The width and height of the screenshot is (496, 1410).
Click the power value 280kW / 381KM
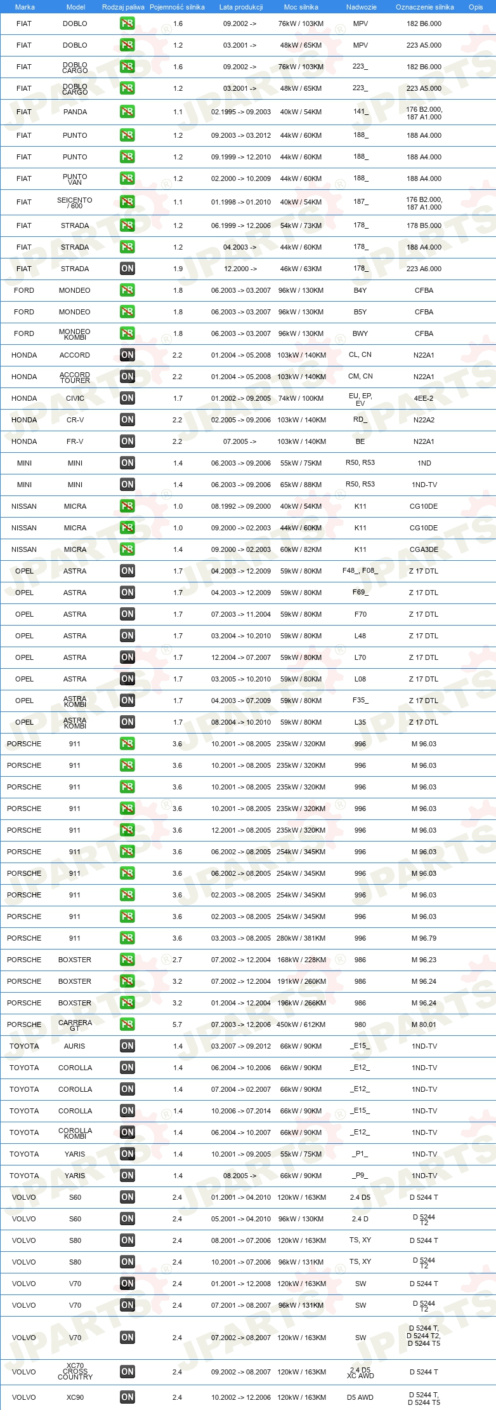[301, 938]
